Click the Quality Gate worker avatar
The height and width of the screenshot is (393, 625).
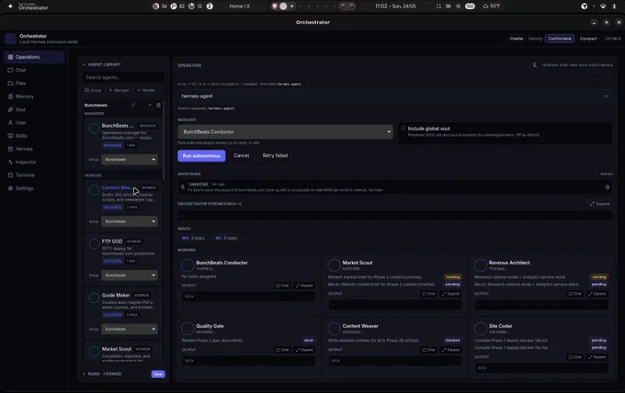point(187,329)
